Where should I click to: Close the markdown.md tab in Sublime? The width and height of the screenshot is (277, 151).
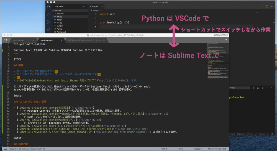[x=61, y=40]
